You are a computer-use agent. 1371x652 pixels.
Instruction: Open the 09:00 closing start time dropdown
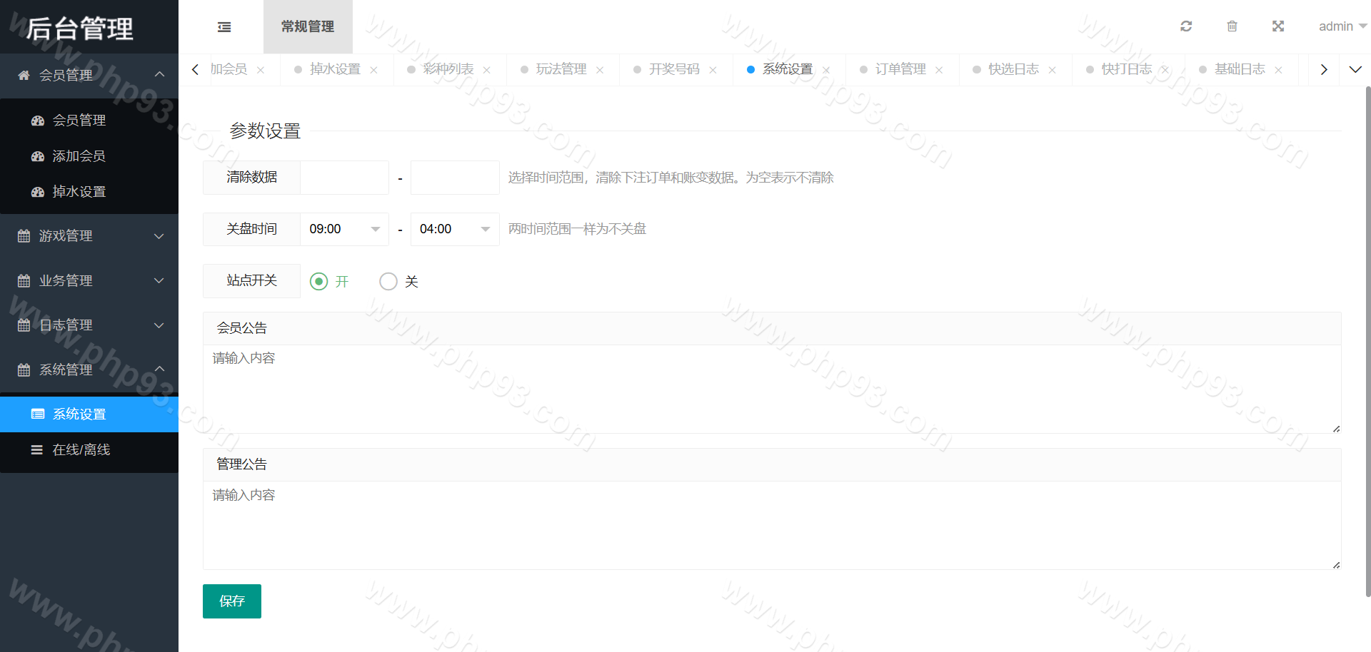(344, 229)
